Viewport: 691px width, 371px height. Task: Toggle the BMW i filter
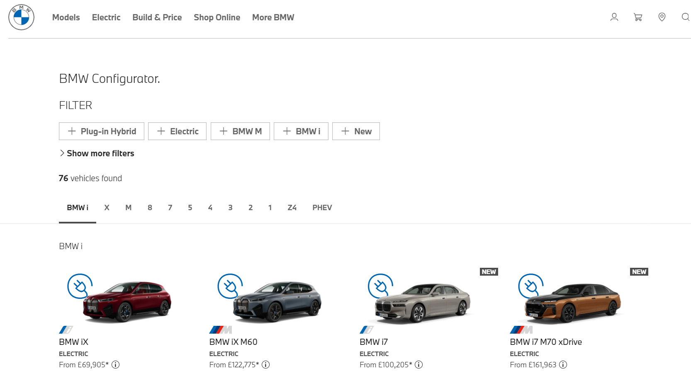click(x=301, y=131)
